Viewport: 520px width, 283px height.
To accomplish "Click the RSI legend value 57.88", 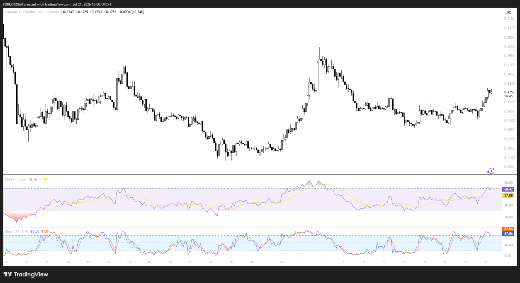I will tap(44, 179).
